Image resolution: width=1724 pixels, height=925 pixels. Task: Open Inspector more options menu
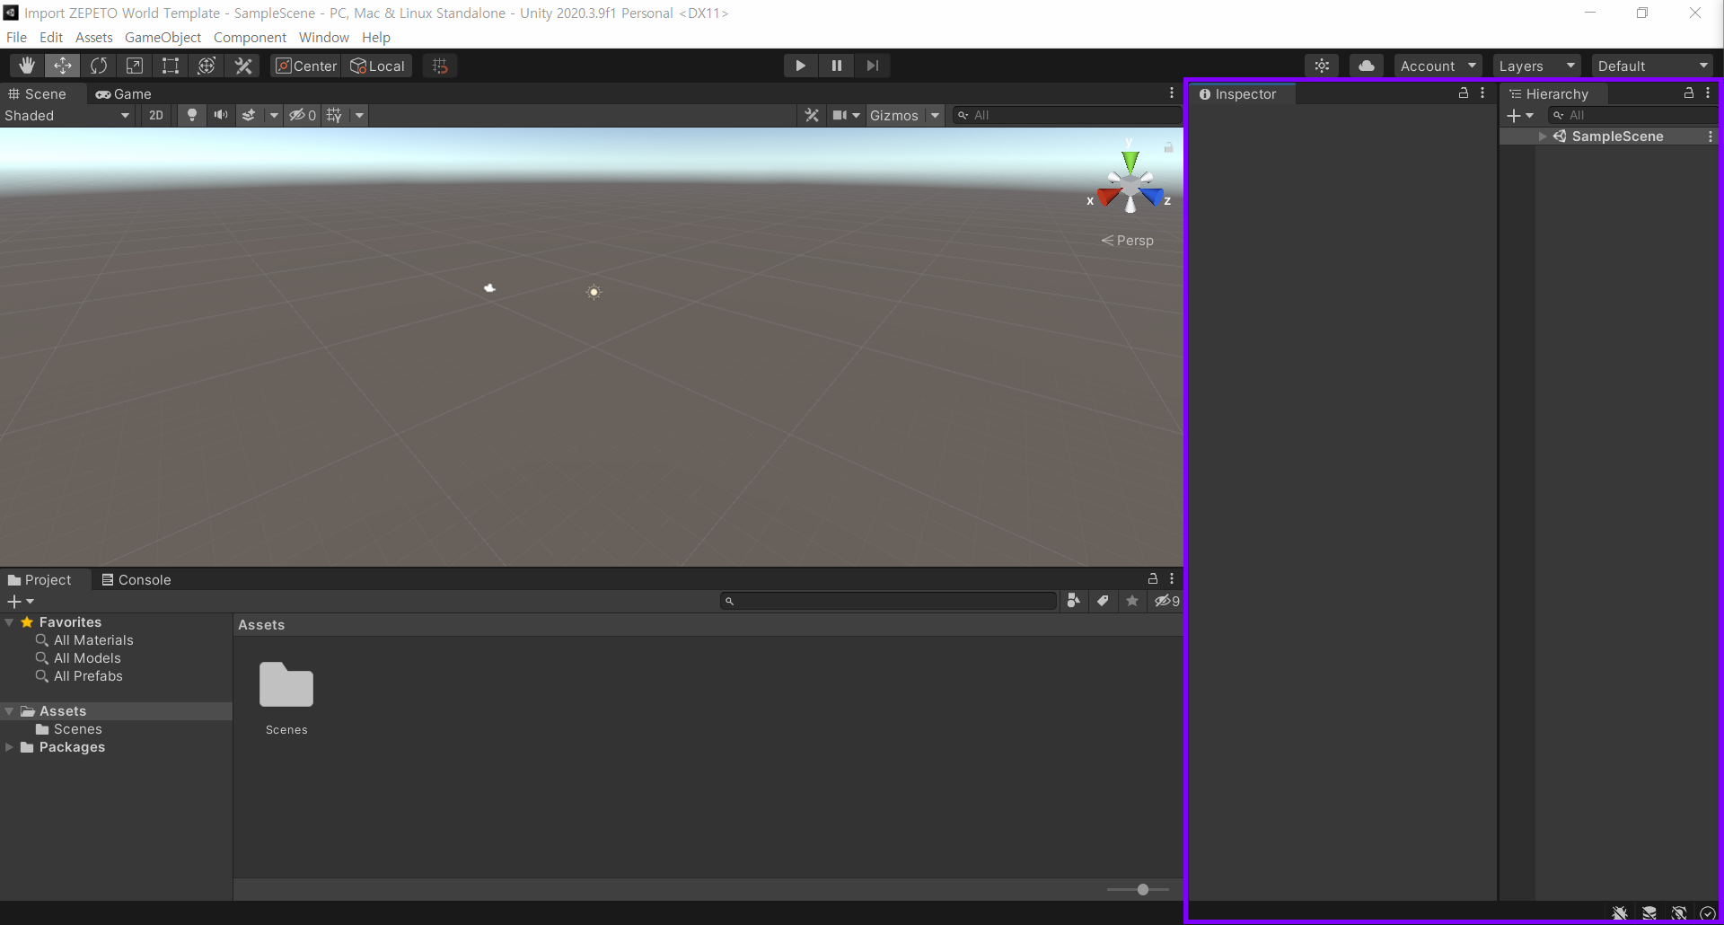[1482, 93]
